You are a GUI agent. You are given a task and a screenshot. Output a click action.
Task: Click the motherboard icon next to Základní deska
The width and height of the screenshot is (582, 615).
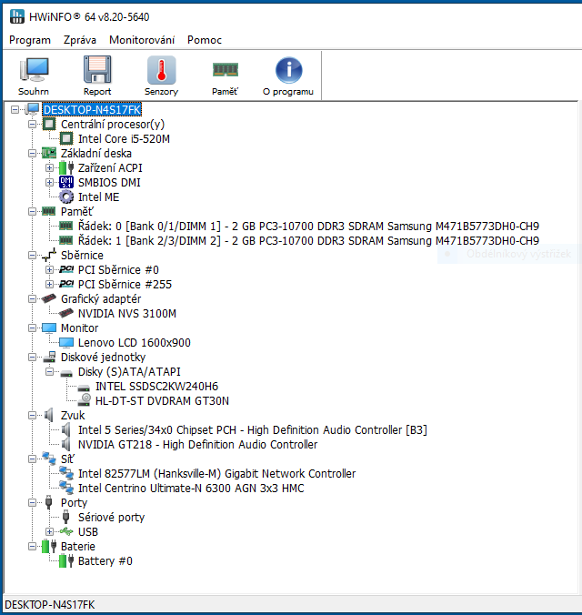[x=48, y=153]
